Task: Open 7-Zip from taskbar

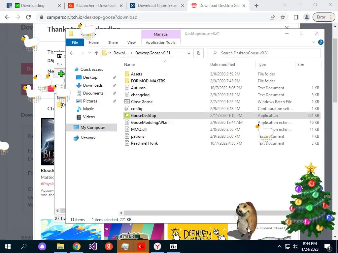Action: pos(174,246)
